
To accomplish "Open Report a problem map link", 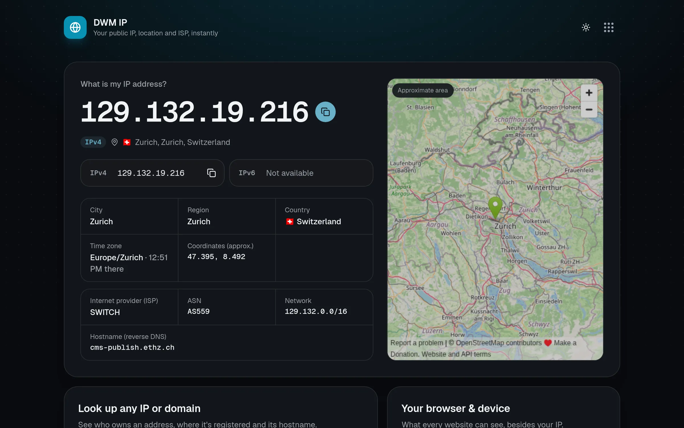I will [x=417, y=343].
